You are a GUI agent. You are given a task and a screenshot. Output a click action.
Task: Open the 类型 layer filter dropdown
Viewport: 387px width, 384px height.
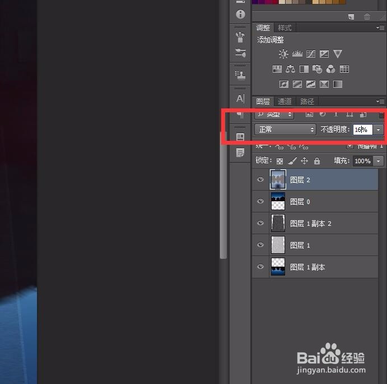coord(274,114)
